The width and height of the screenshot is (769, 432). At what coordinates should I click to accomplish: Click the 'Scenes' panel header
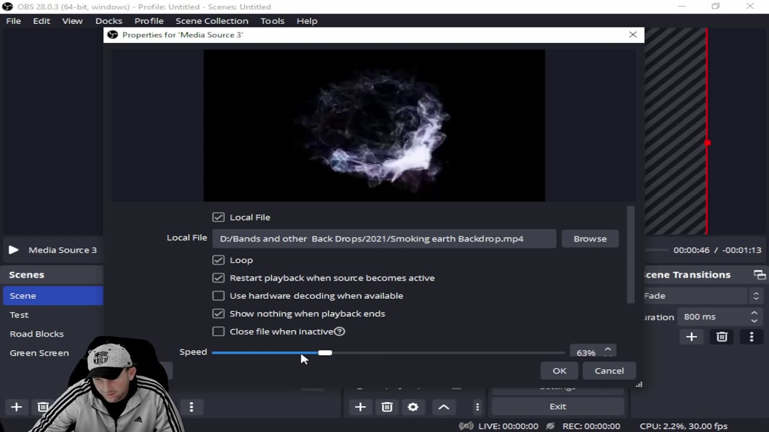tap(53, 275)
